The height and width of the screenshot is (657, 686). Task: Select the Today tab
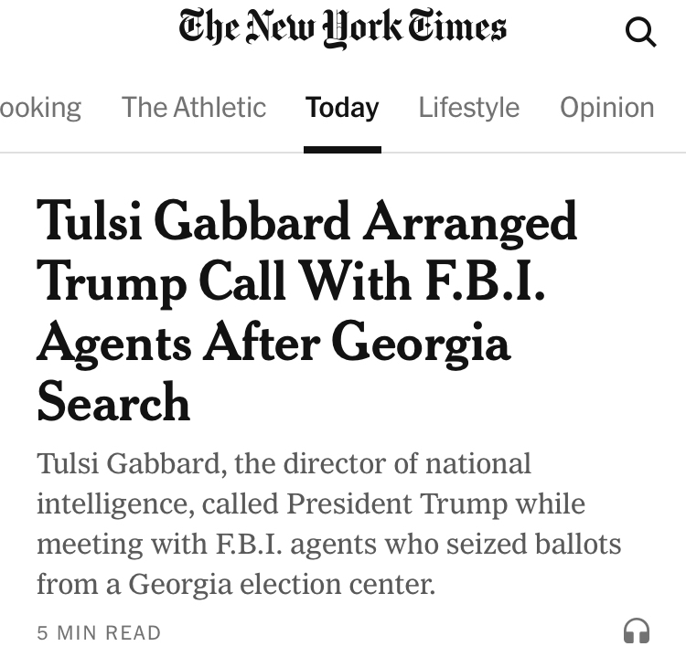coord(342,107)
